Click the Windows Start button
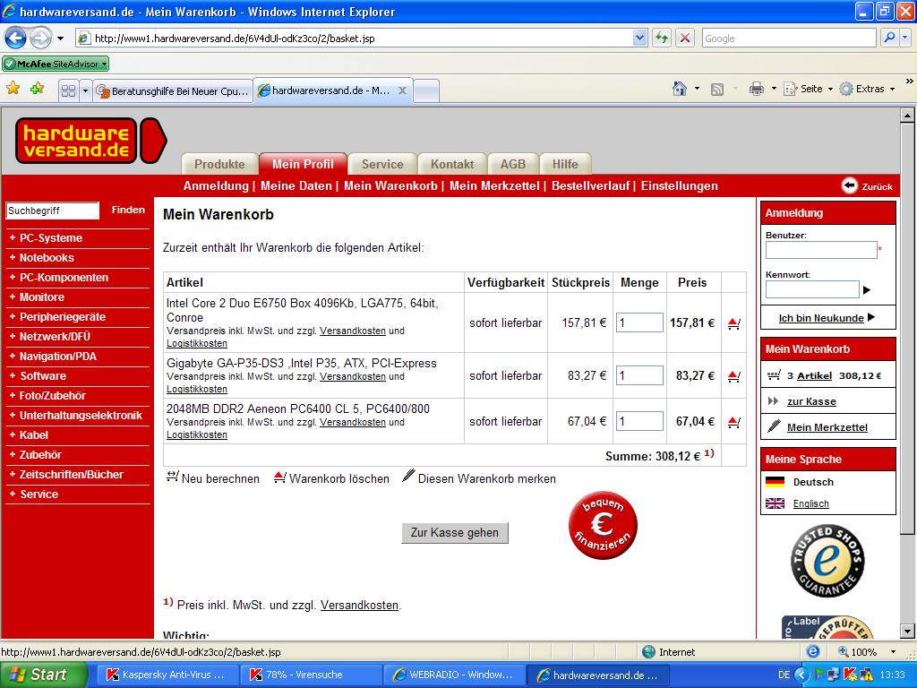The height and width of the screenshot is (688, 917). coord(43,675)
